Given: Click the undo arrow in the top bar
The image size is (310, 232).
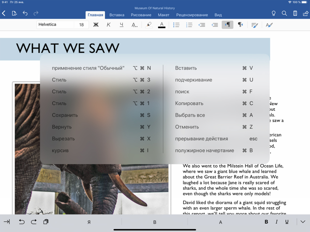Looking at the screenshot, I should click(25, 13).
